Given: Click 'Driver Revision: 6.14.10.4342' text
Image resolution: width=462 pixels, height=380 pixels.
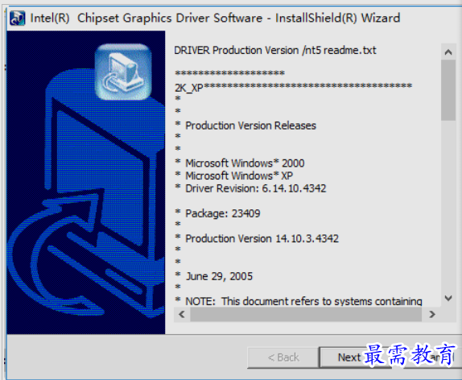Looking at the screenshot, I should tap(256, 188).
